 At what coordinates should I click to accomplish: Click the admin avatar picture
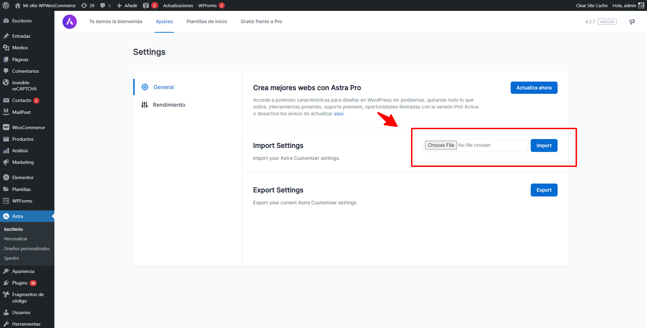[641, 5]
